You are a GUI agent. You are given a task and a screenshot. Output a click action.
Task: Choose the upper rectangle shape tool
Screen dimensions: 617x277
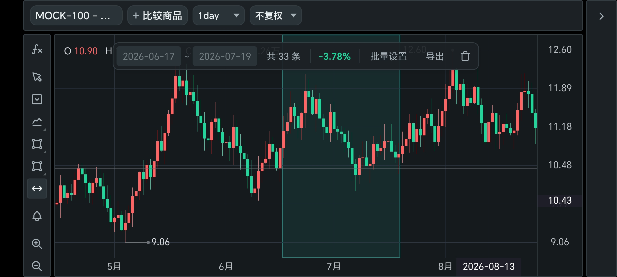[37, 144]
